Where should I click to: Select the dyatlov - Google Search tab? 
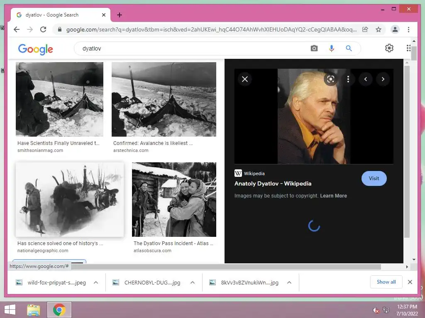[61, 15]
